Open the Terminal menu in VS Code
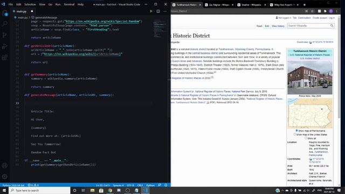Viewport: 345px width, 194px height. click(x=69, y=4)
